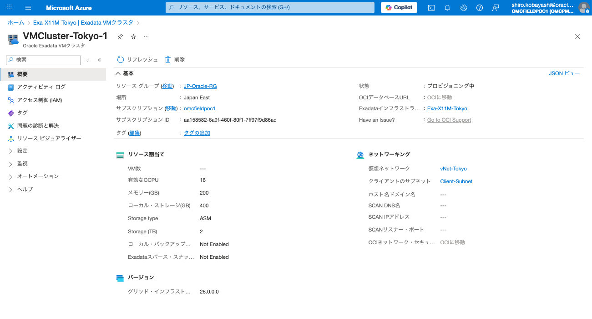592x319 pixels.
Task: Open JP-Oracle-RG resource group
Action: tap(200, 86)
